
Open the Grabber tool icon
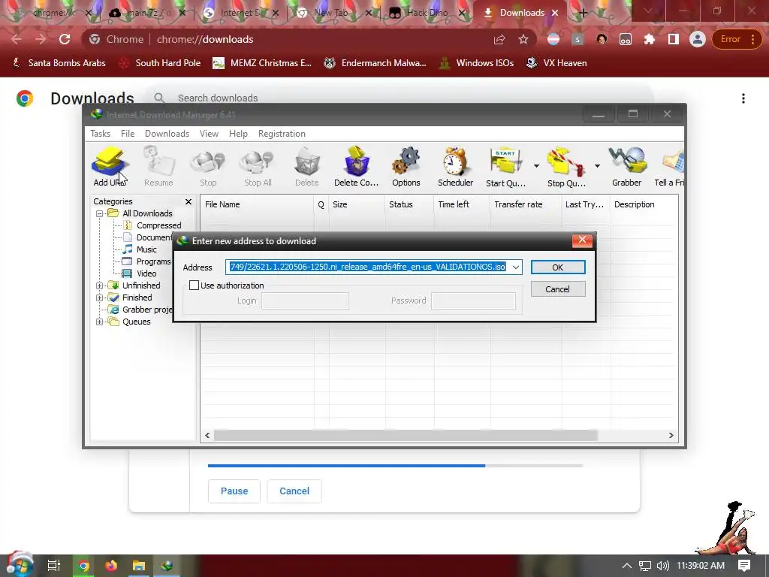626,166
